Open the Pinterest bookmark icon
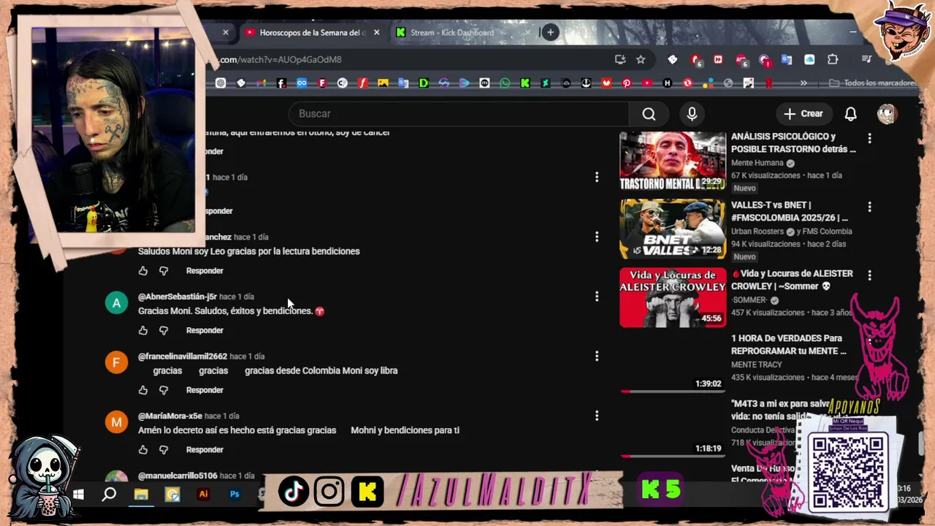This screenshot has height=526, width=935. [626, 83]
